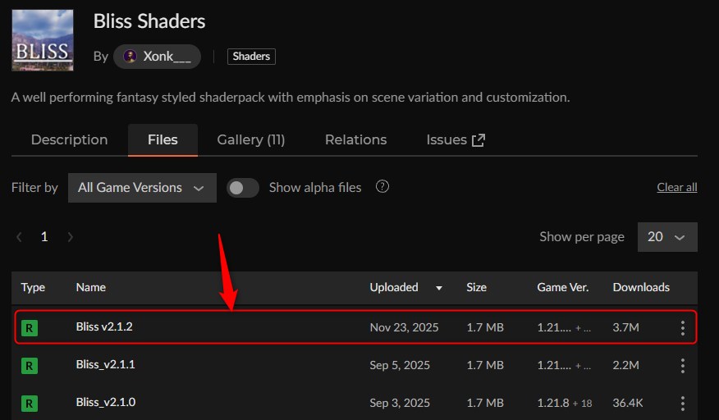719x420 pixels.
Task: Go to previous page arrow
Action: coord(19,237)
